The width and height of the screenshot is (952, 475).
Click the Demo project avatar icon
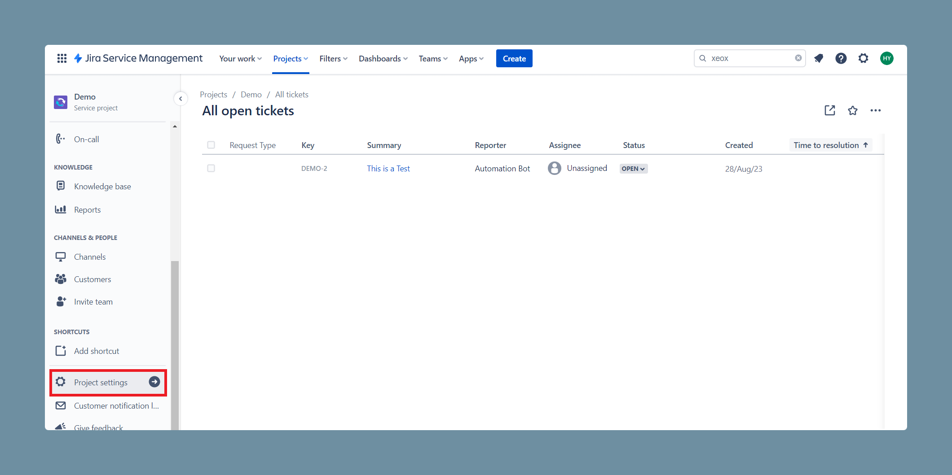coord(61,102)
